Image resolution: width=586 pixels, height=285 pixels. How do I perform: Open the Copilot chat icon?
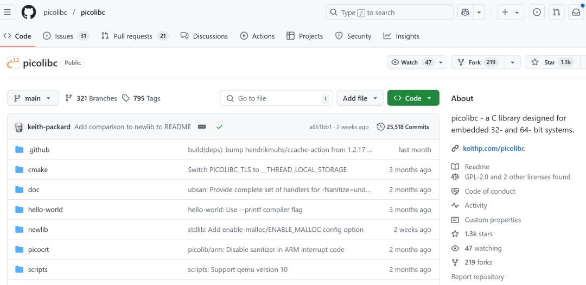tap(466, 12)
